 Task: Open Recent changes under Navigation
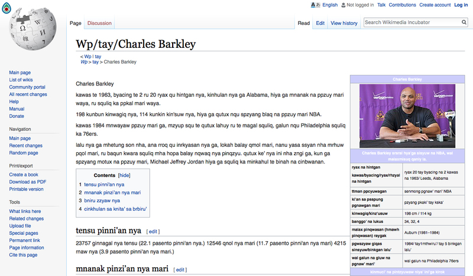pyautogui.click(x=25, y=146)
